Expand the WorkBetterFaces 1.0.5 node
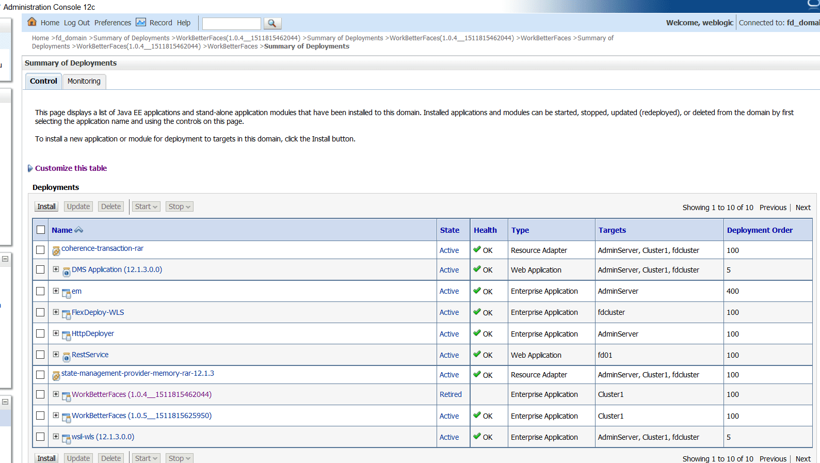This screenshot has width=820, height=463. coord(56,415)
